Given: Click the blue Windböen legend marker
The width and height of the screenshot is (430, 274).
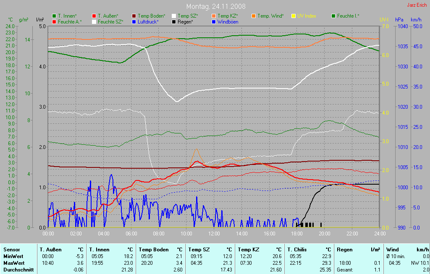Looking at the screenshot, I should tap(214, 21).
